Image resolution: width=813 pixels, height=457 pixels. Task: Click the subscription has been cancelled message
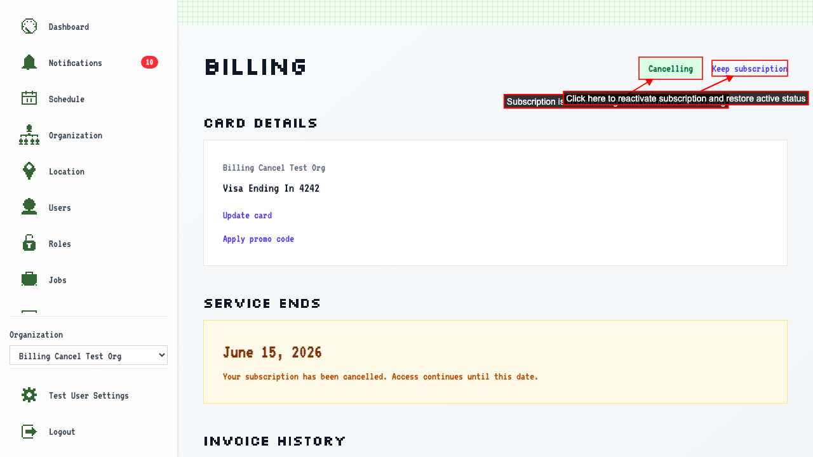[380, 376]
